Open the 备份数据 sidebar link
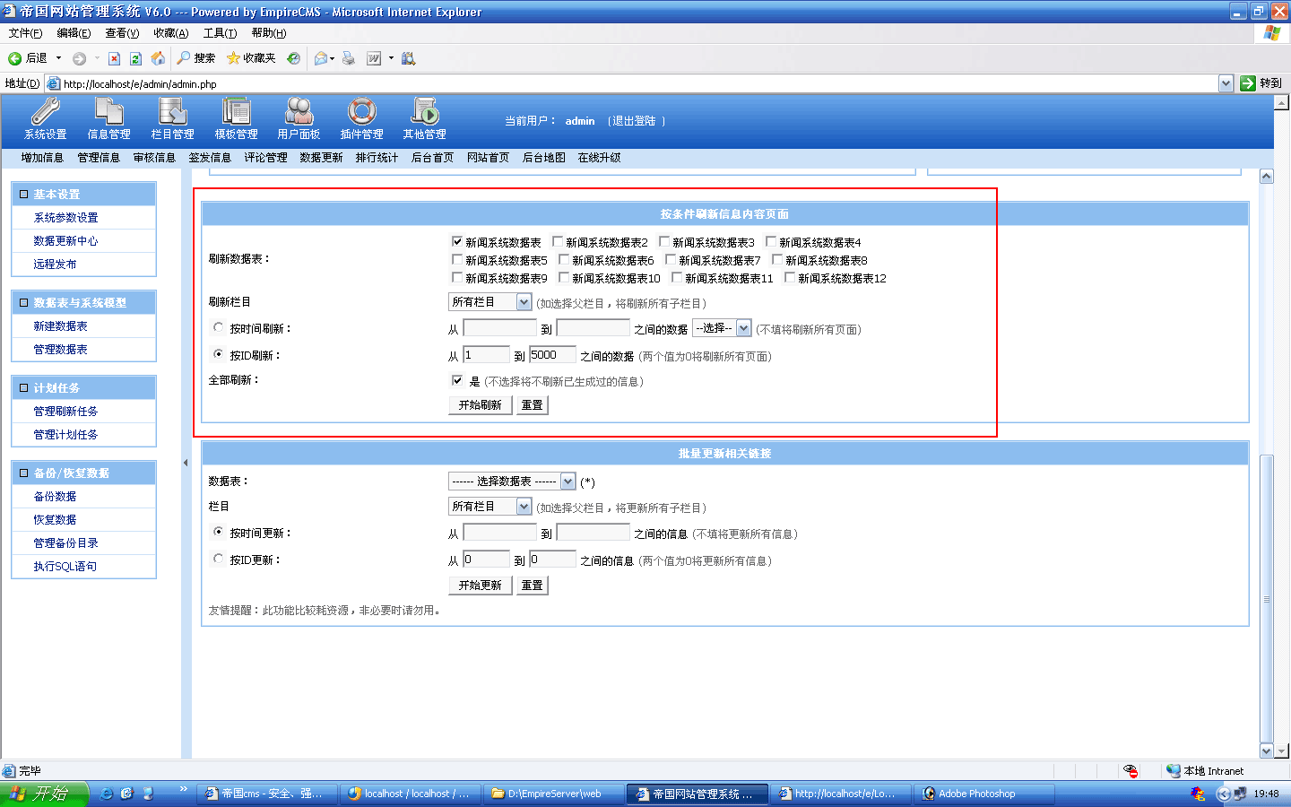Image resolution: width=1291 pixels, height=807 pixels. (x=55, y=497)
